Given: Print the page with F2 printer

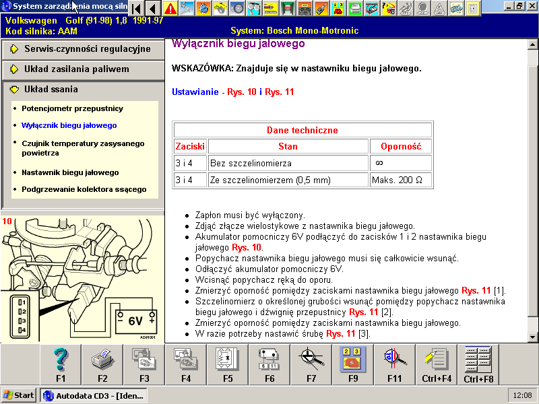Looking at the screenshot, I should tap(102, 365).
